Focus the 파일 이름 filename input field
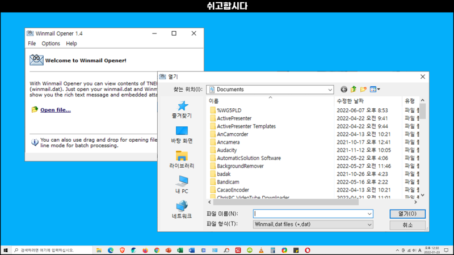The height and width of the screenshot is (255, 454). click(x=310, y=214)
